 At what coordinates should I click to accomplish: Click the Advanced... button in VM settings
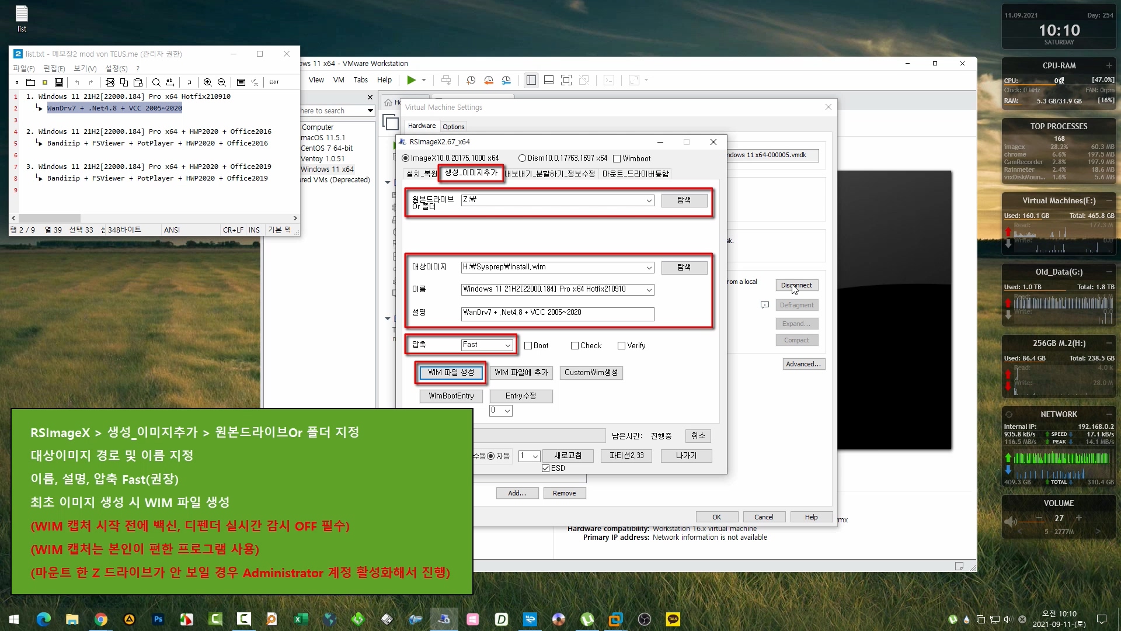click(803, 364)
